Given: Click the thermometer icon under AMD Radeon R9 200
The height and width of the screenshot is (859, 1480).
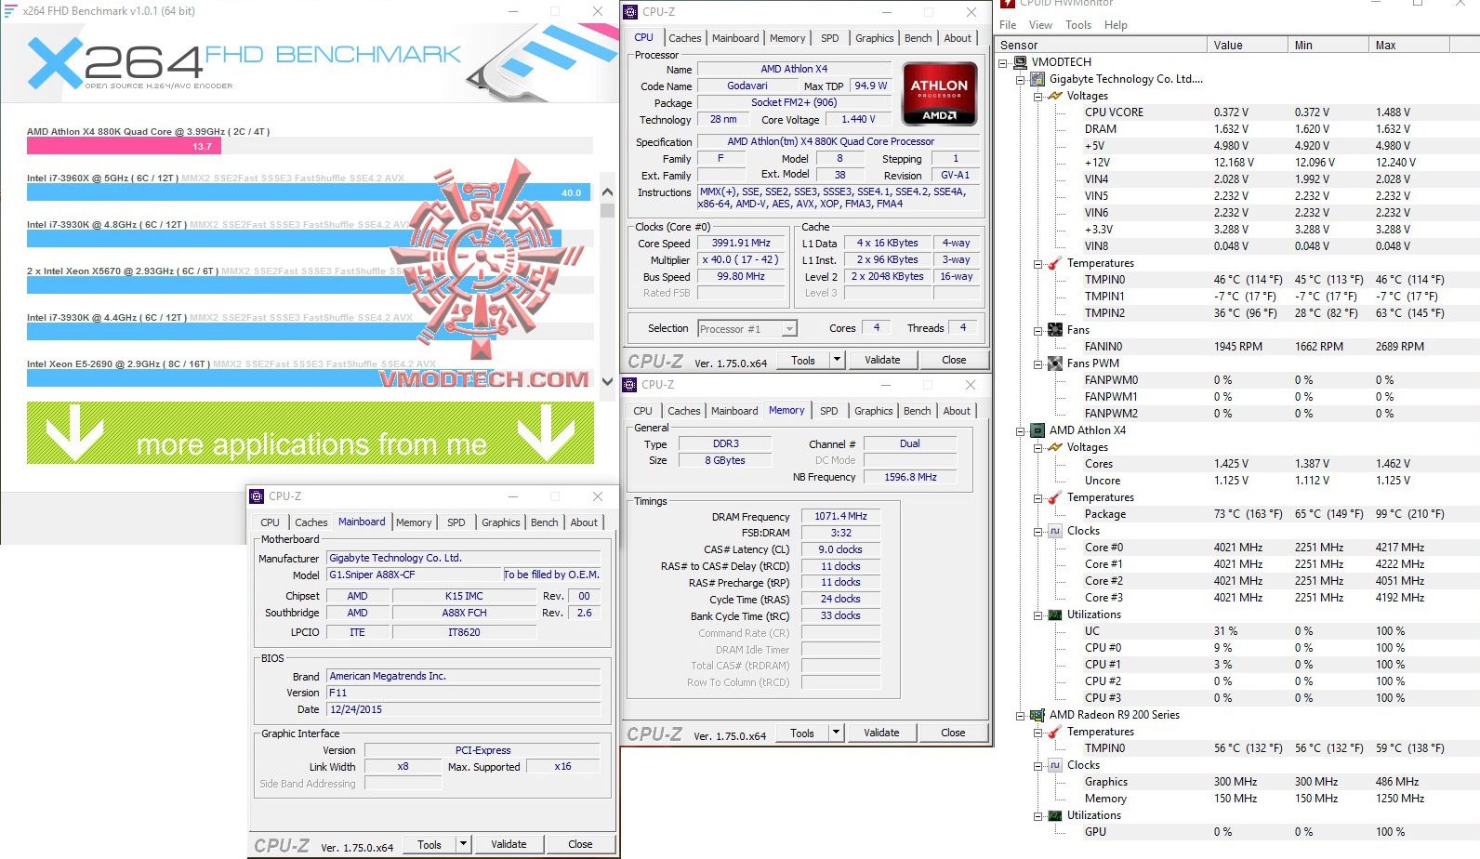Looking at the screenshot, I should click(x=1055, y=732).
